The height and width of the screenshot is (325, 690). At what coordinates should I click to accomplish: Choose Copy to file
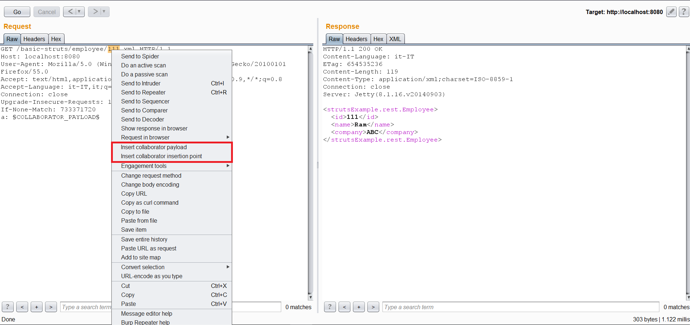(172, 212)
